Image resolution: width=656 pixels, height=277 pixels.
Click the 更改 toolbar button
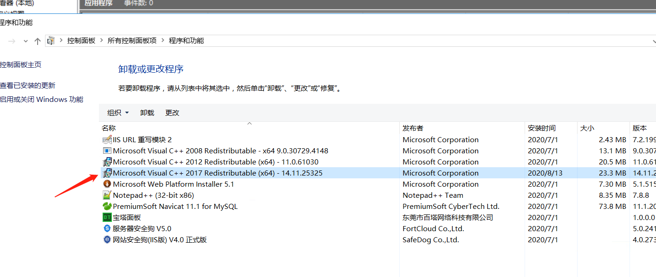[172, 113]
